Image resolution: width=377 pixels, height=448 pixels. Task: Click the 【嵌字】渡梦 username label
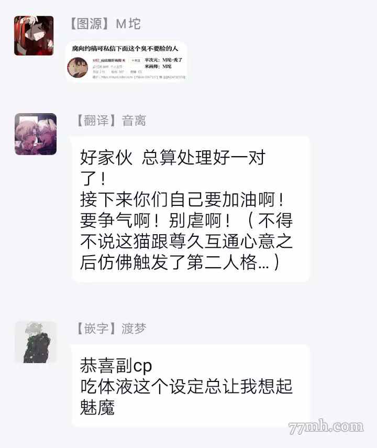point(112,329)
